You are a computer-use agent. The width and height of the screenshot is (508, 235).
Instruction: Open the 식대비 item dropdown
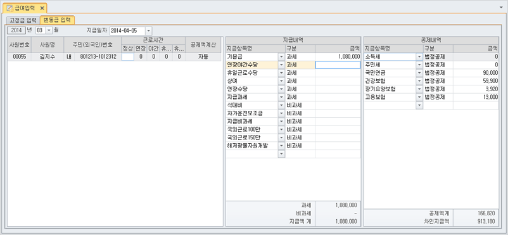tap(281, 105)
